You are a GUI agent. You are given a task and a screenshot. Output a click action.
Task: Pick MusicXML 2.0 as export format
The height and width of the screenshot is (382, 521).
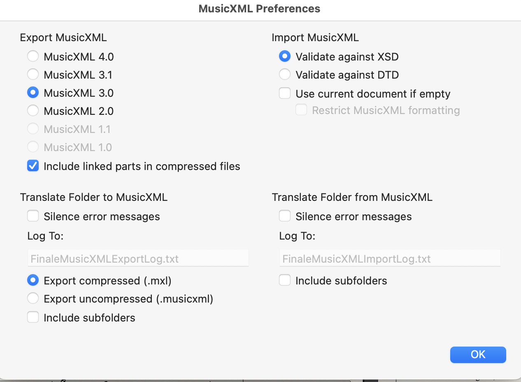(x=33, y=111)
